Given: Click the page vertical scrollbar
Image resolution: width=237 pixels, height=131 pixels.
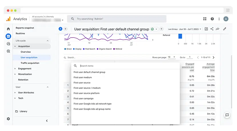Looking at the screenshot, I should [x=232, y=82].
